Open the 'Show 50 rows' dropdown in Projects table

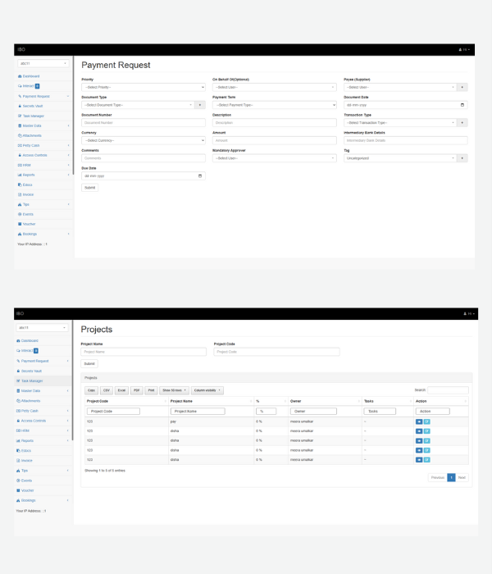[175, 390]
